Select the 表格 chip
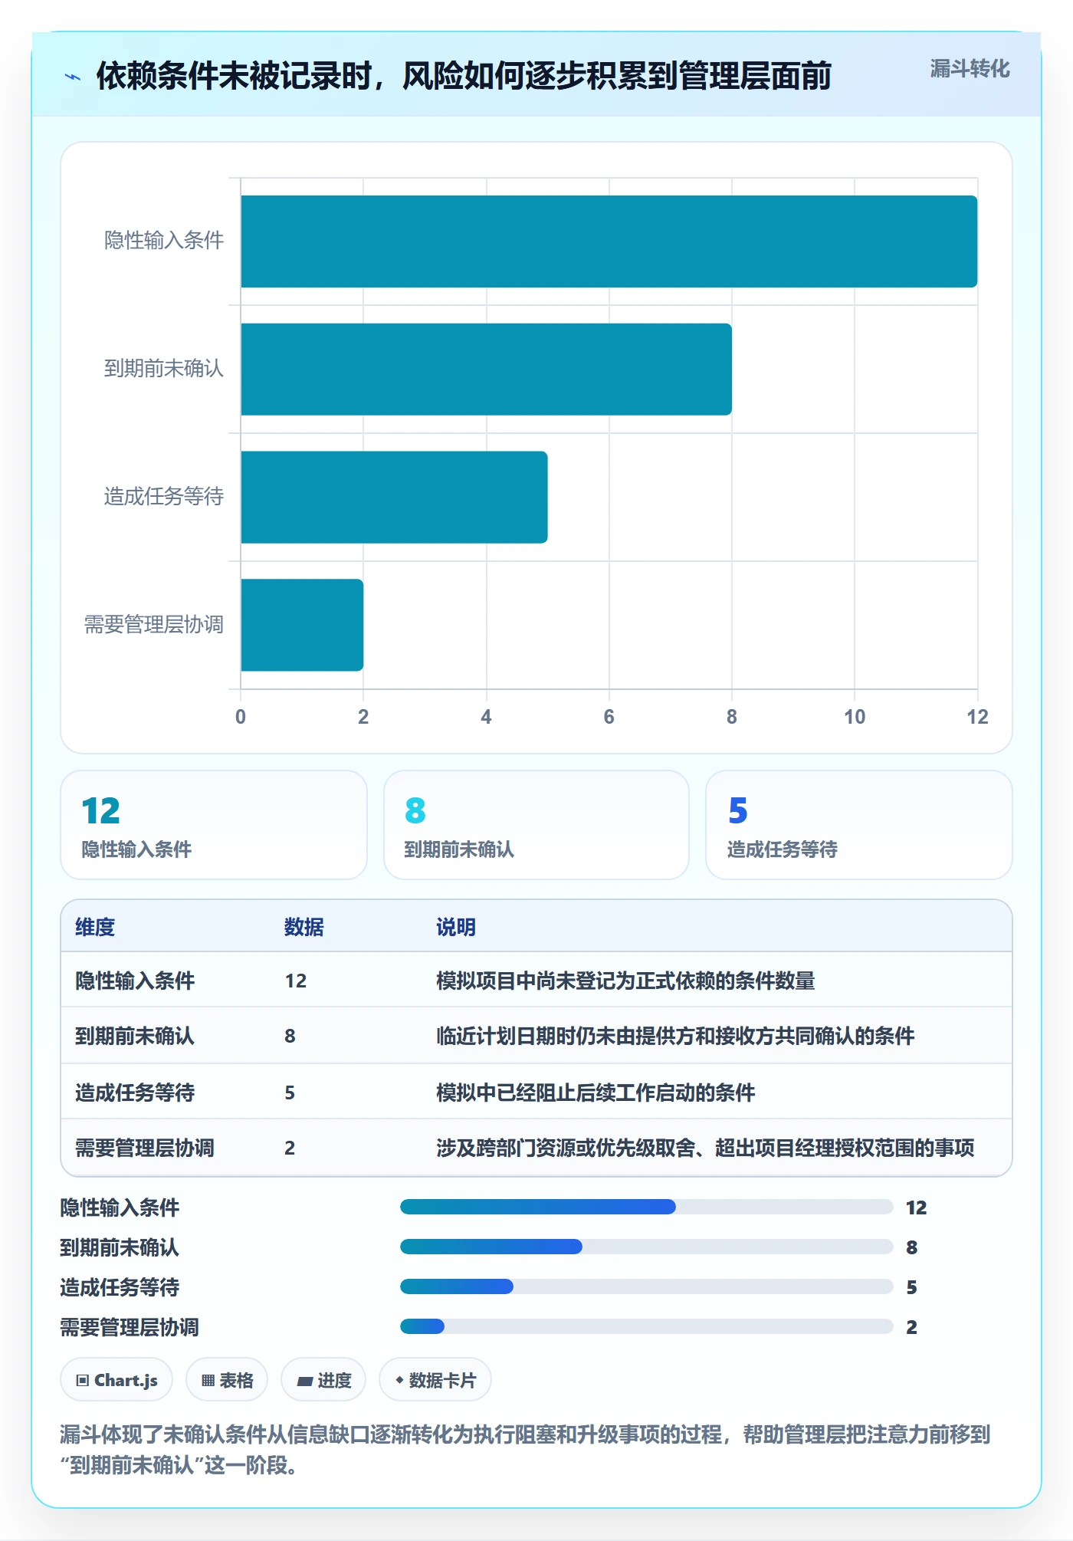 [x=227, y=1380]
